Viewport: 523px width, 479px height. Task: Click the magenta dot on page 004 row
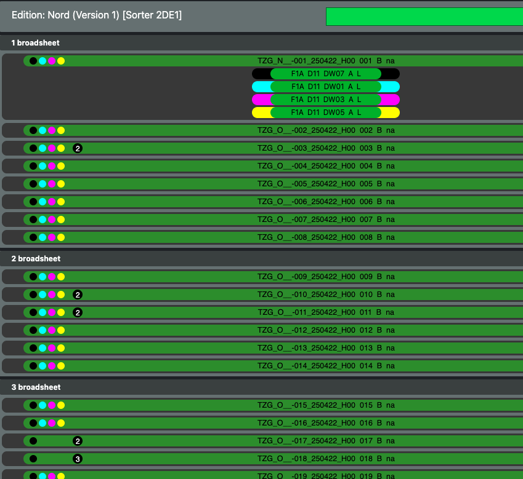click(x=52, y=166)
